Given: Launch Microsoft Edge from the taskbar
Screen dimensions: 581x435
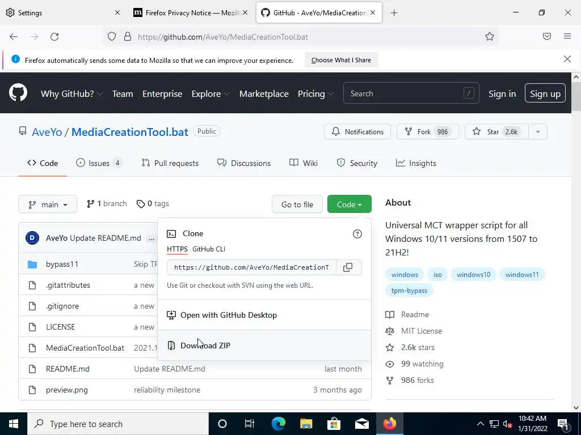Looking at the screenshot, I should (x=278, y=424).
